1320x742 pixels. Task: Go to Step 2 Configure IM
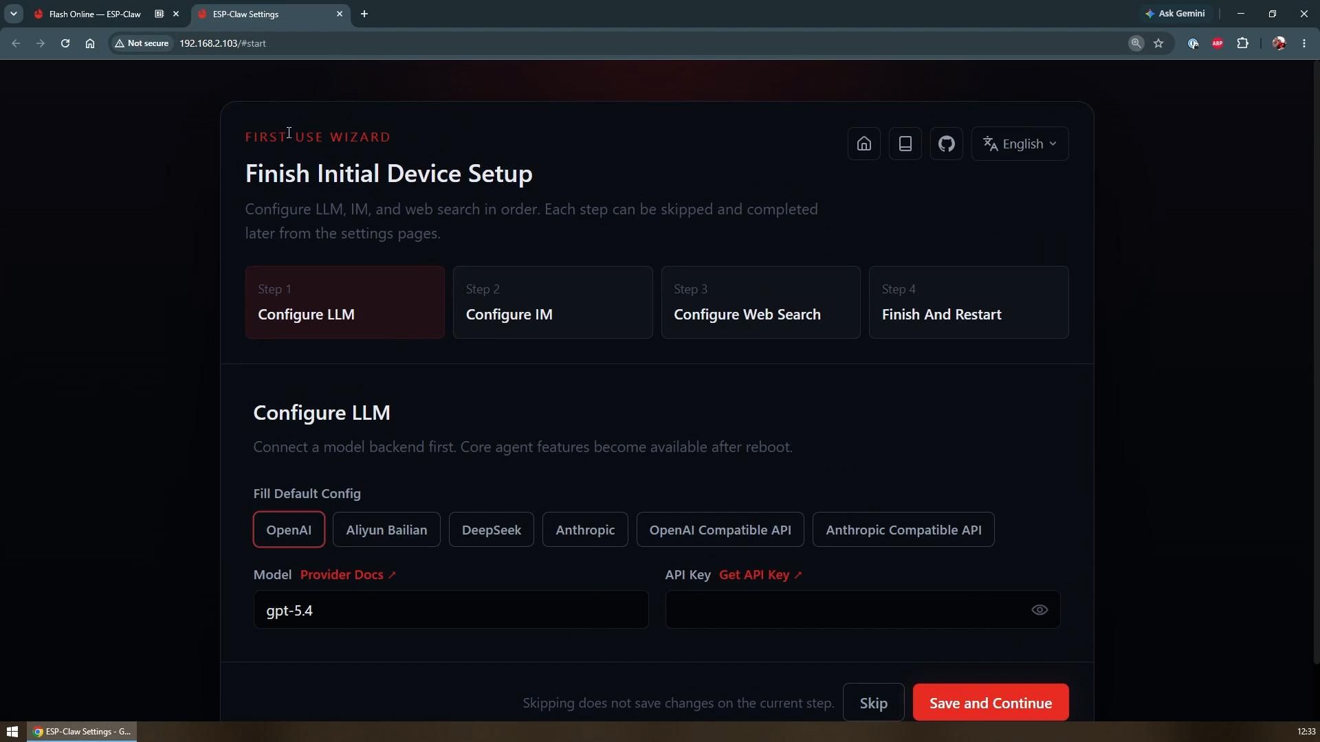tap(553, 302)
